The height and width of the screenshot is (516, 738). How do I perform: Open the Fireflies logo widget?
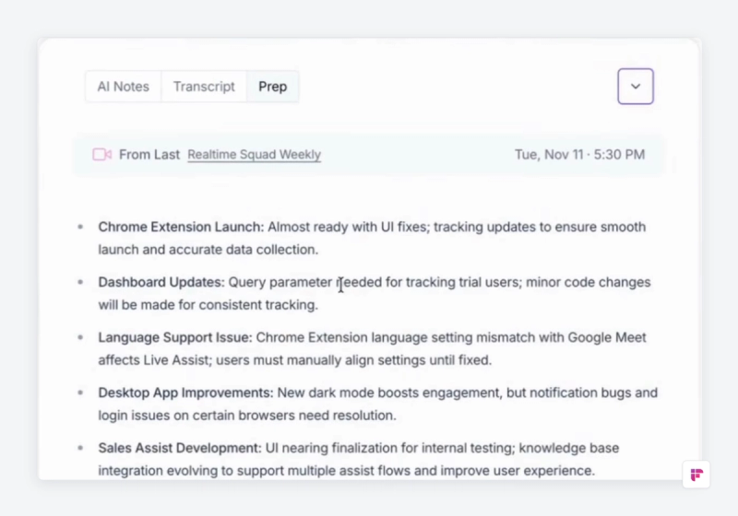tap(696, 475)
